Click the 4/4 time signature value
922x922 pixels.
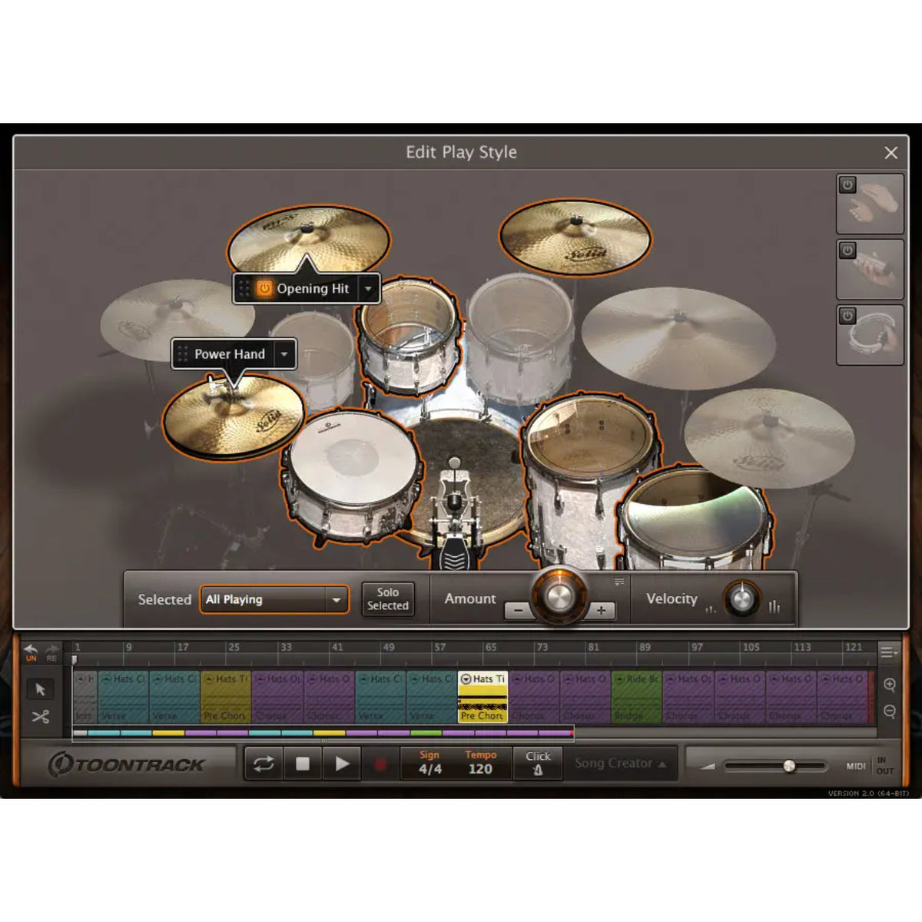click(x=430, y=769)
